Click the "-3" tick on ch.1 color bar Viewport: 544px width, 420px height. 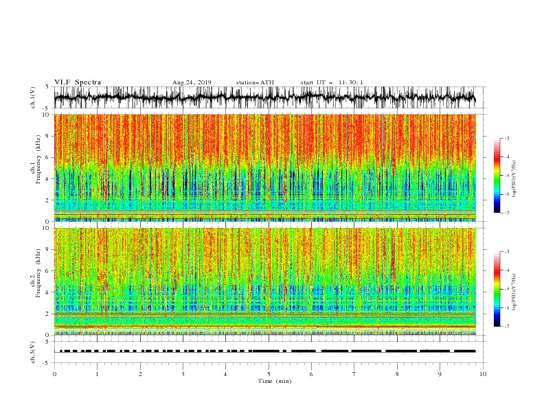[507, 138]
